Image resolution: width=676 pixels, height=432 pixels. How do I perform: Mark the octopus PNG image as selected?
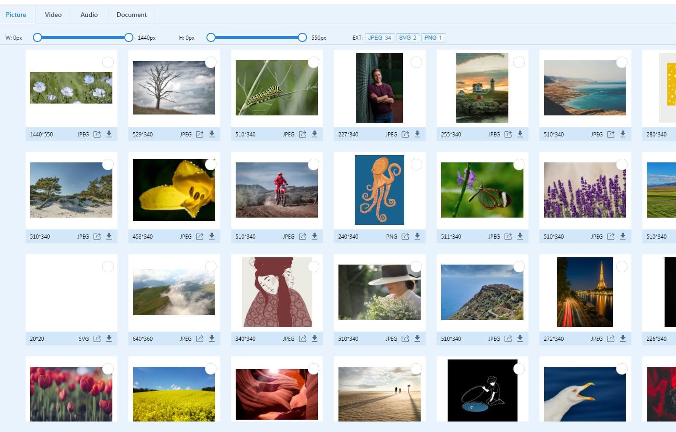point(416,164)
